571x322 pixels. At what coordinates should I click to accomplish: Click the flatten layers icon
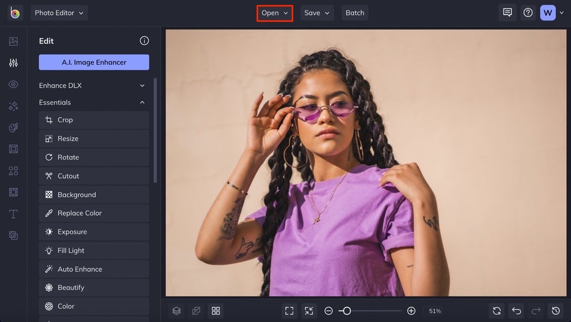click(x=196, y=311)
